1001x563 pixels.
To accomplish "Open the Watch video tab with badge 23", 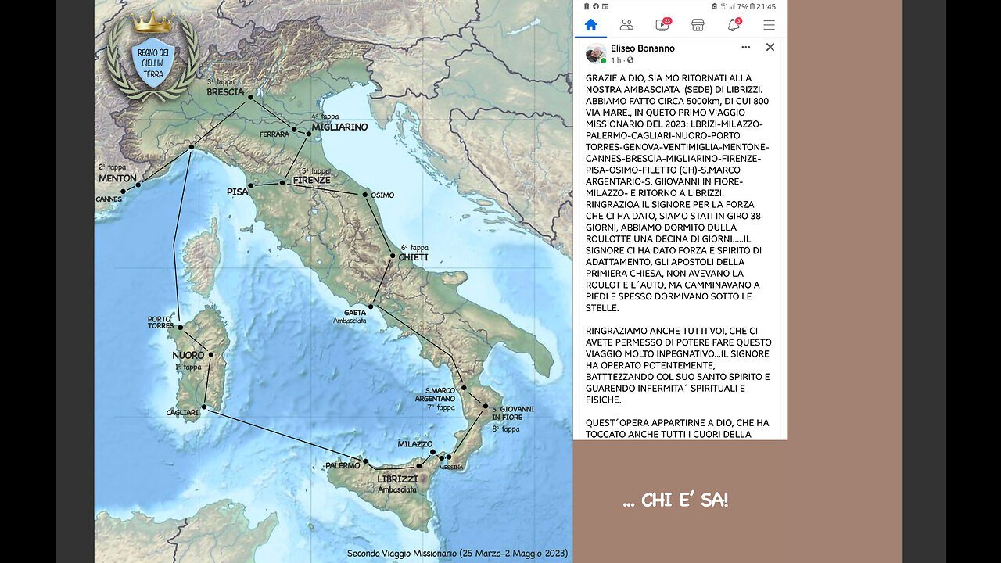I will (x=662, y=24).
